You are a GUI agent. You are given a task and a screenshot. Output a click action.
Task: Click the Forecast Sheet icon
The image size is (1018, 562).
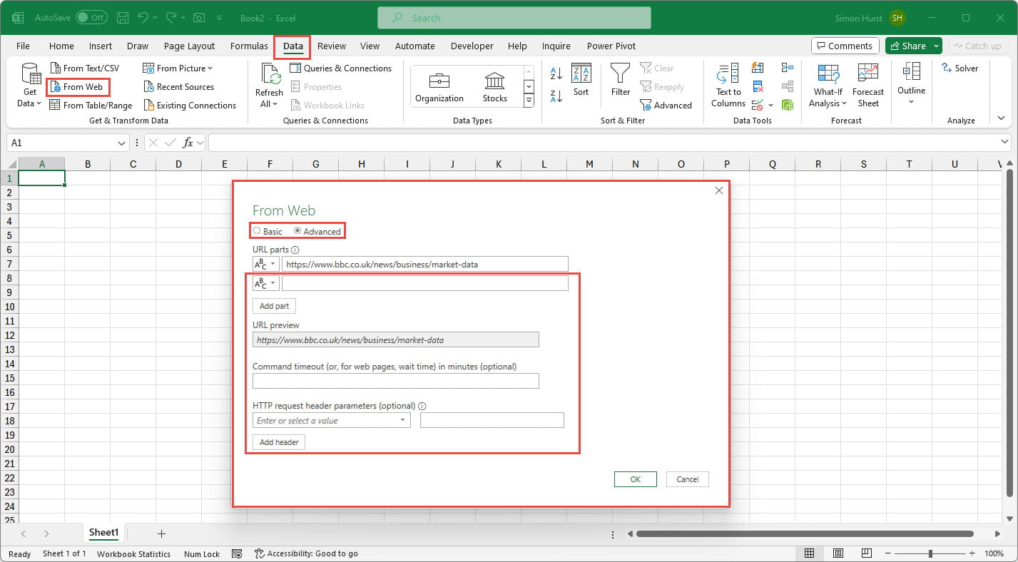click(868, 84)
